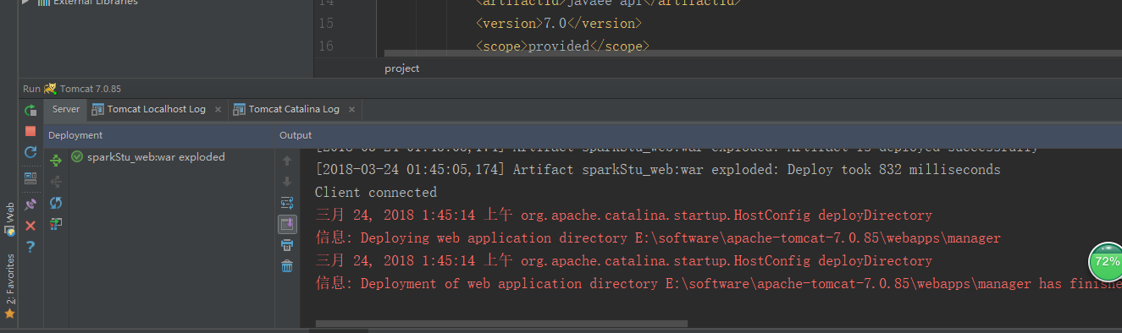Open Run panel help question mark

[x=30, y=247]
